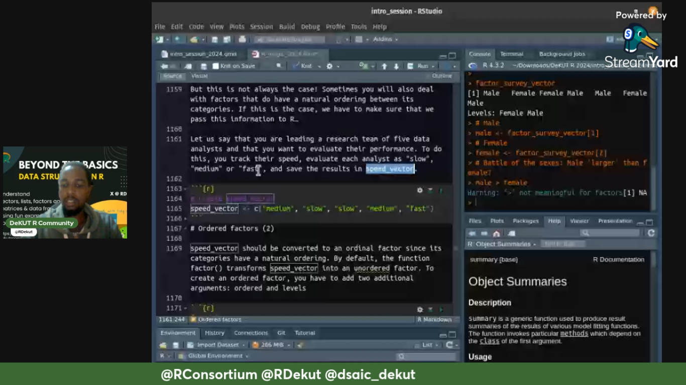Open the File menu
686x385 pixels.
coord(160,27)
